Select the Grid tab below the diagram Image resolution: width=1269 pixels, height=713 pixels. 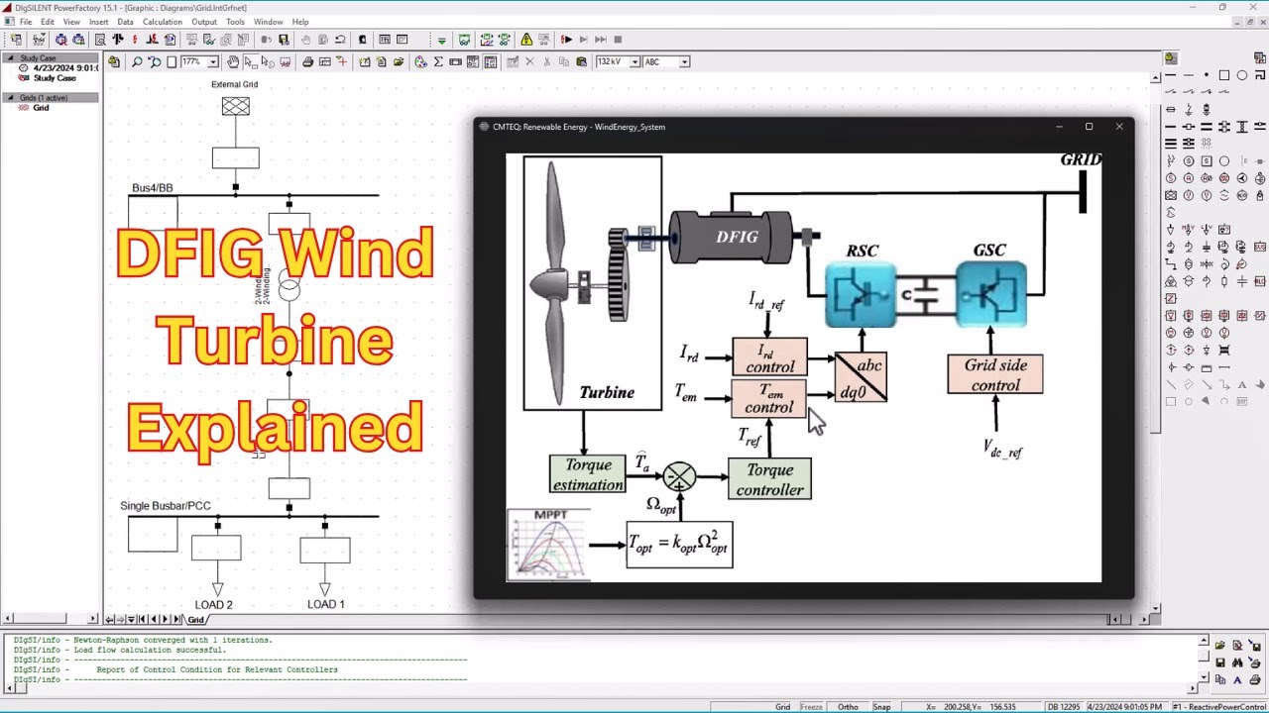195,620
